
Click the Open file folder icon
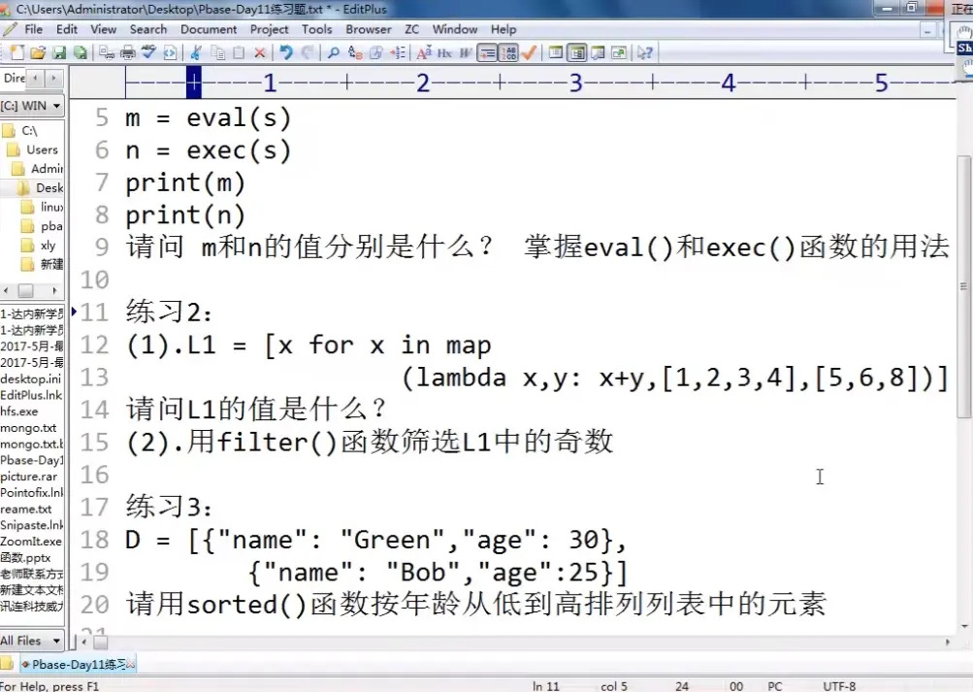click(x=38, y=52)
